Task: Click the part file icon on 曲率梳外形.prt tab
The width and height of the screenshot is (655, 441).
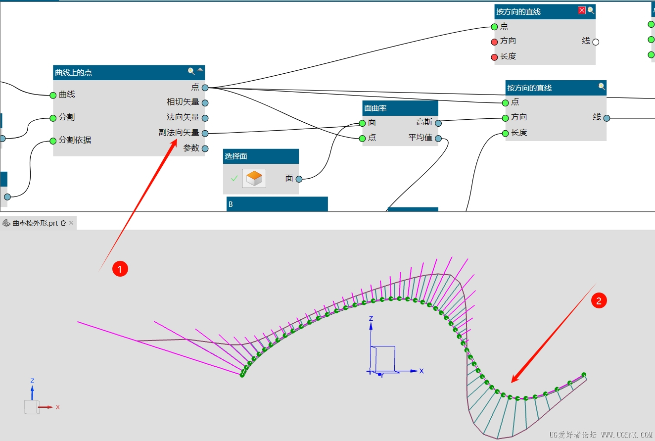Action: (6, 223)
